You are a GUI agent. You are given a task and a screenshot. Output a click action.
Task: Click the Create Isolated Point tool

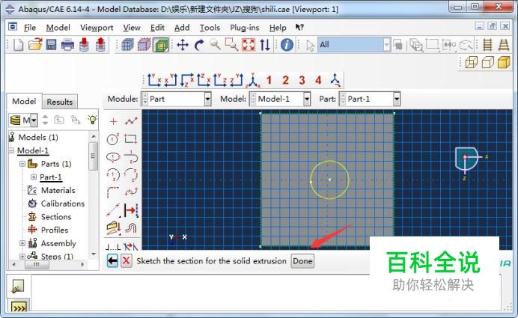pos(113,121)
